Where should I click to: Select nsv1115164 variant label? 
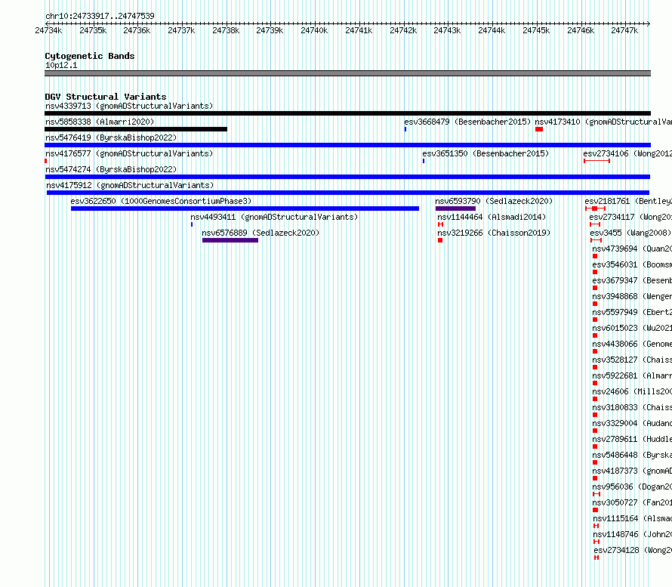[x=632, y=518]
